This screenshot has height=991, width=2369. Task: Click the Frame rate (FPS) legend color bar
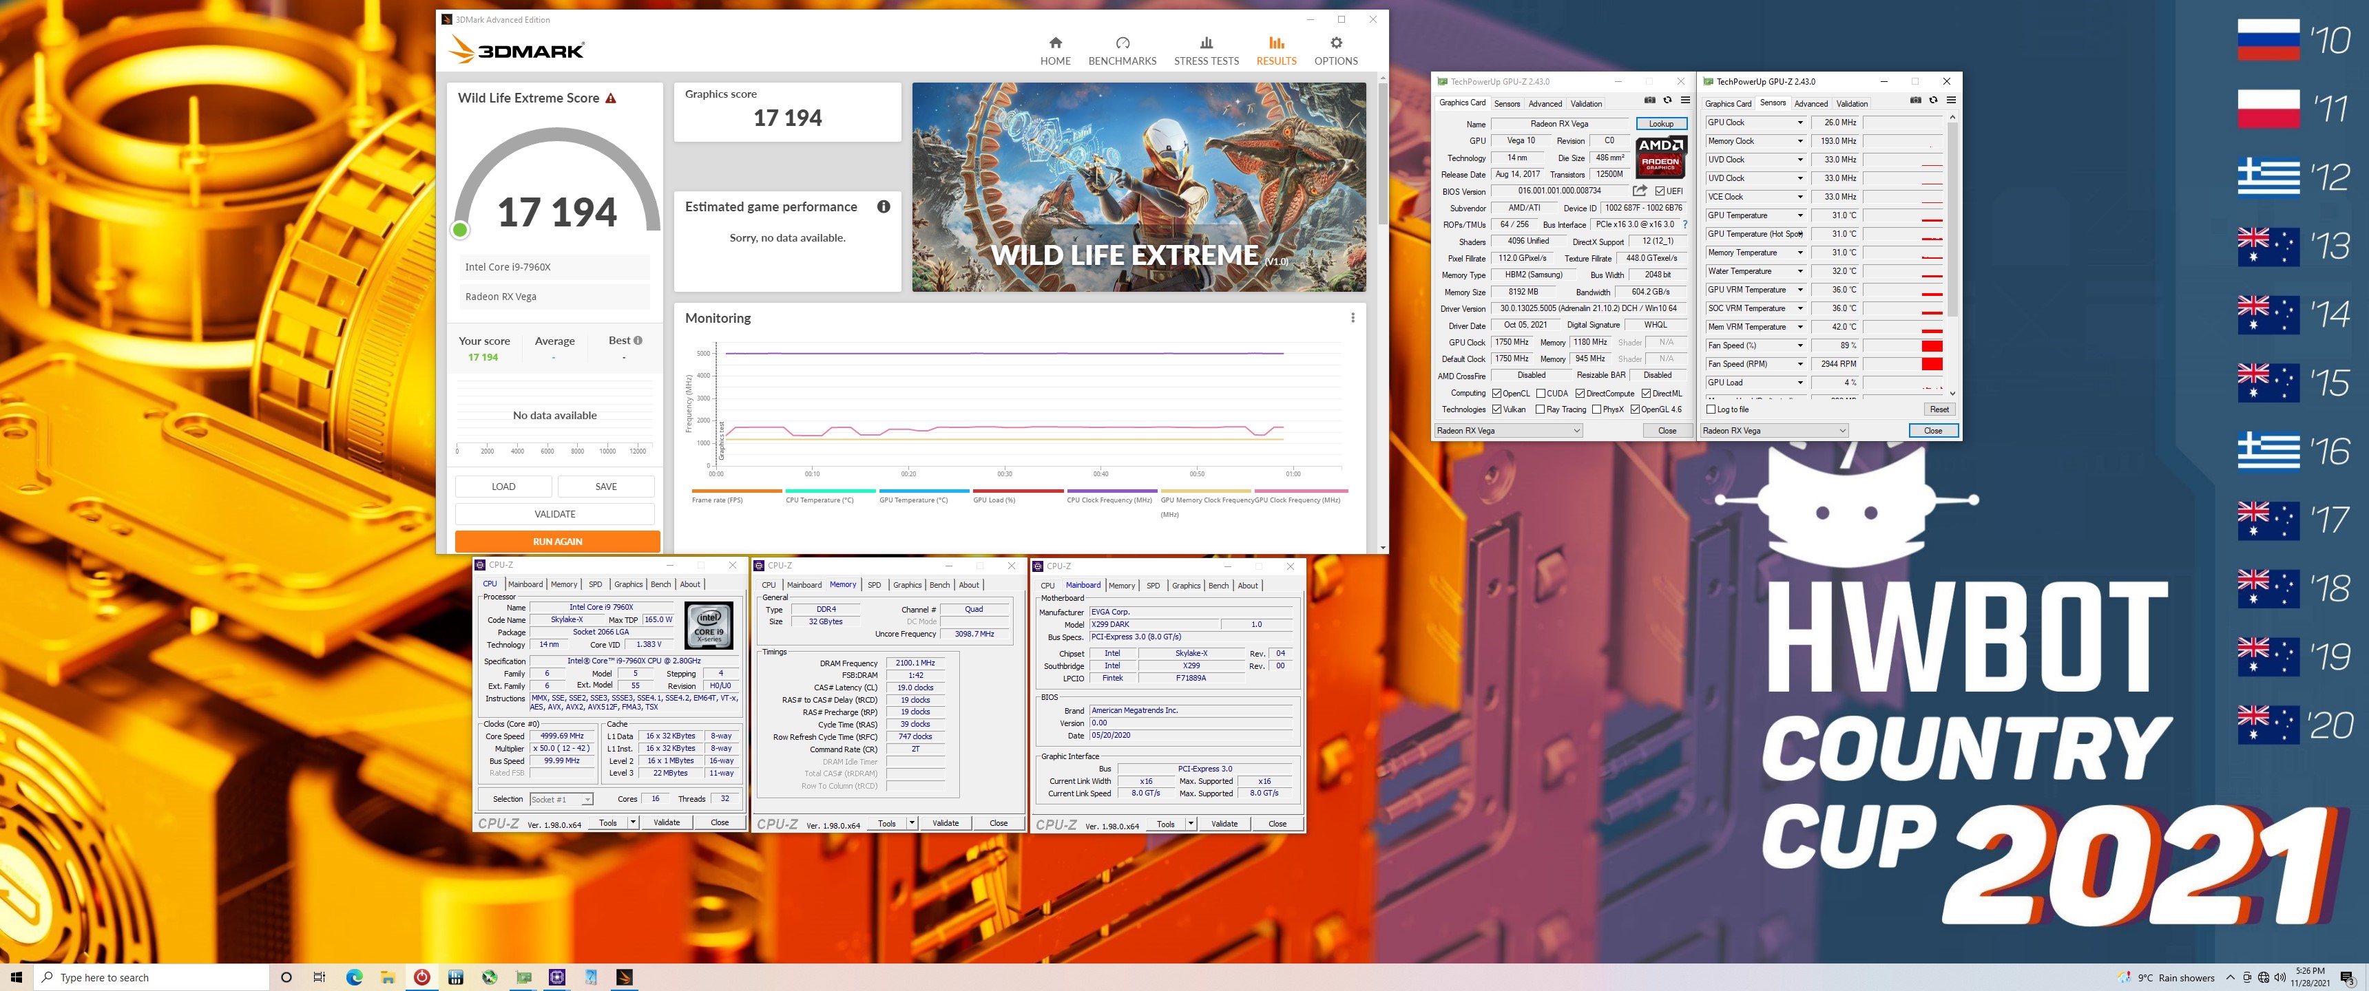737,491
